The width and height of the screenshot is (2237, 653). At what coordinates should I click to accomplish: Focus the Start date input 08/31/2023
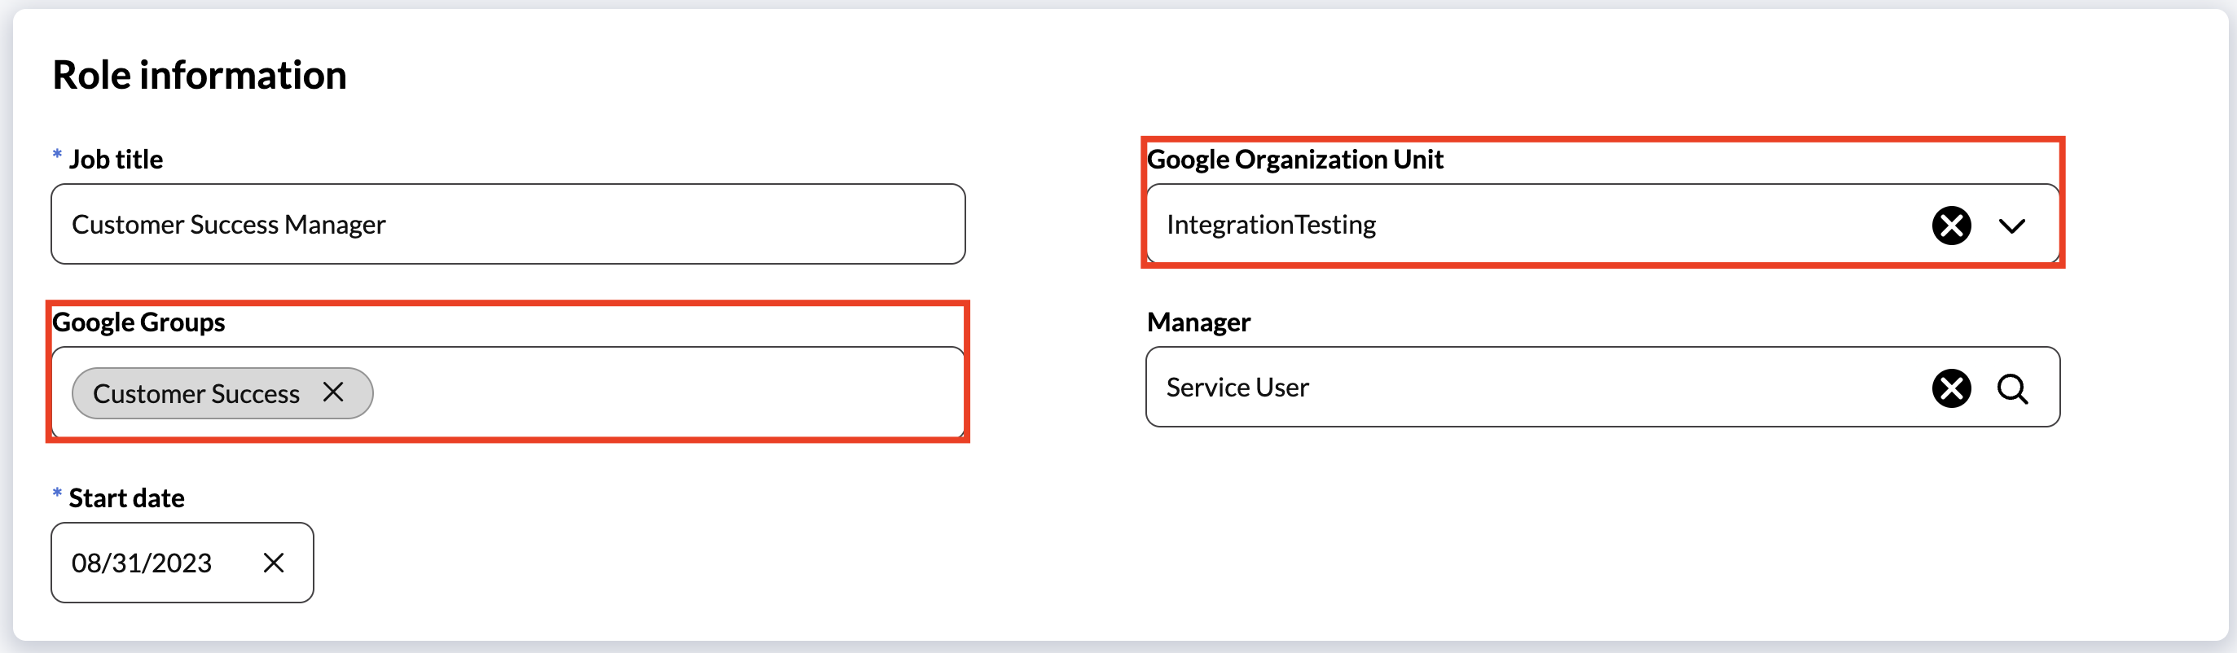[142, 563]
